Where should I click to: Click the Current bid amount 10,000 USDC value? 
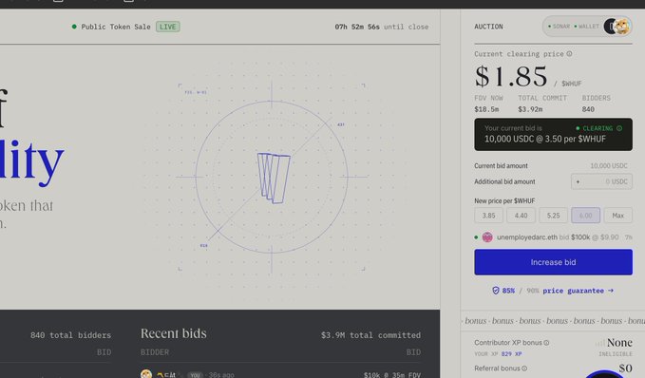tap(609, 166)
